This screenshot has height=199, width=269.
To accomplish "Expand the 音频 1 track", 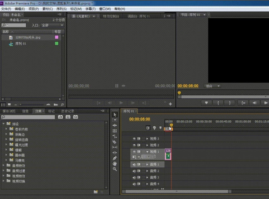I will [x=147, y=165].
